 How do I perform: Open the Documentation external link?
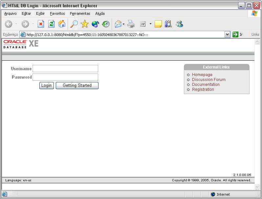(206, 85)
